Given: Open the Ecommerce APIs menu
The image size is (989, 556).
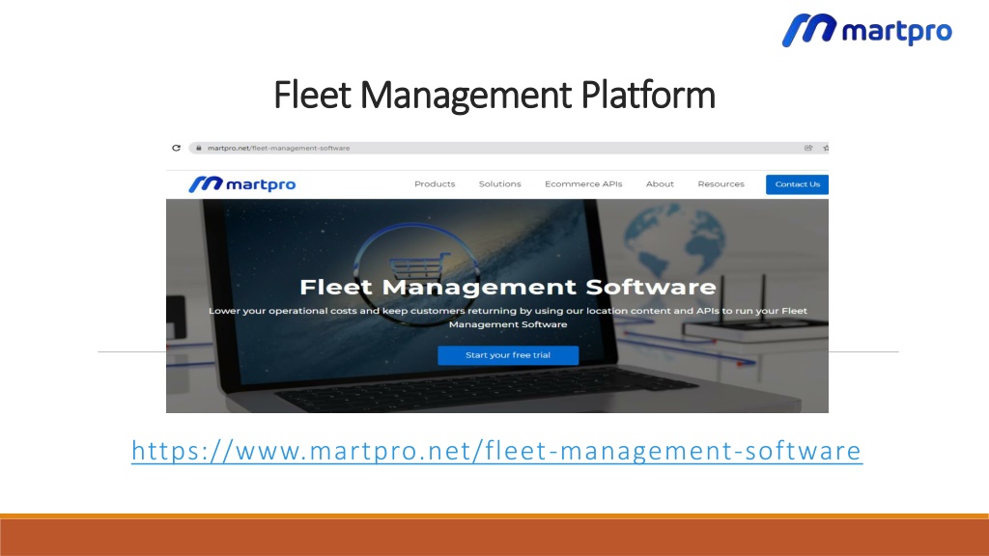Looking at the screenshot, I should coord(583,184).
